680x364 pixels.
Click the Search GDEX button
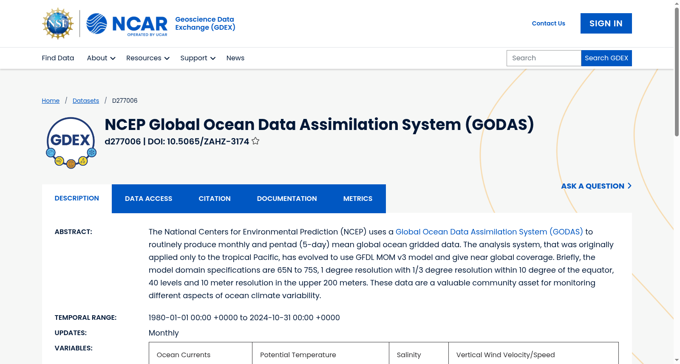coord(606,58)
